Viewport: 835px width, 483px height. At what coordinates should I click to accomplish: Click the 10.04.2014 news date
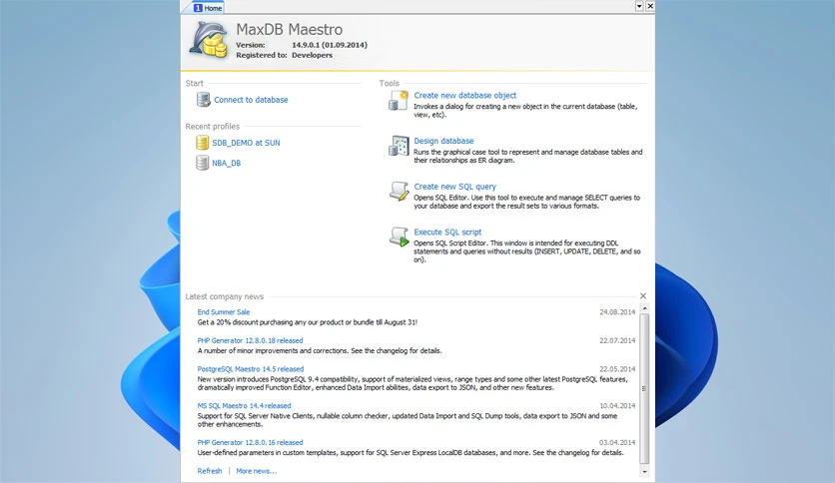[x=617, y=406]
